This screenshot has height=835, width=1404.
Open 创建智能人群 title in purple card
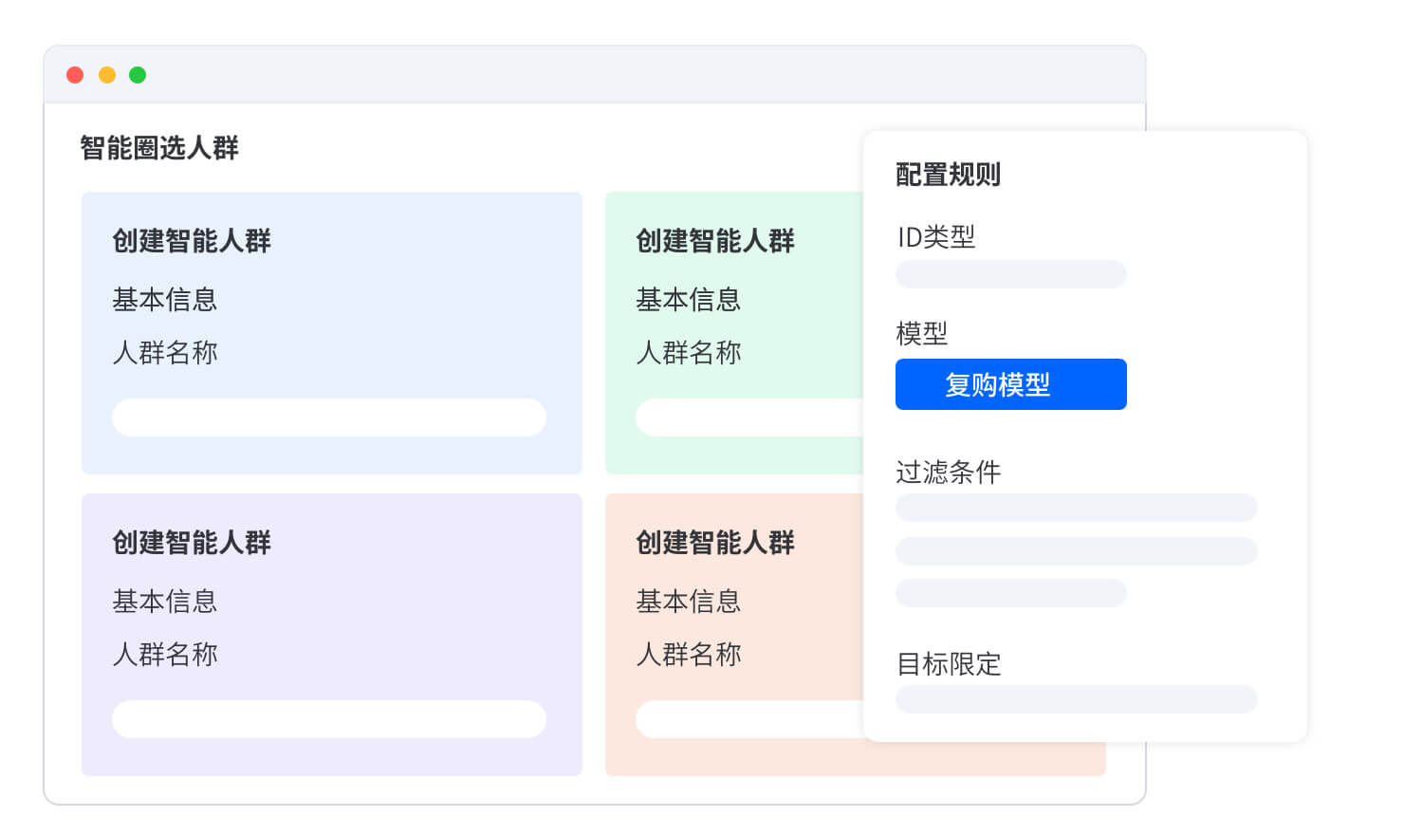click(192, 543)
